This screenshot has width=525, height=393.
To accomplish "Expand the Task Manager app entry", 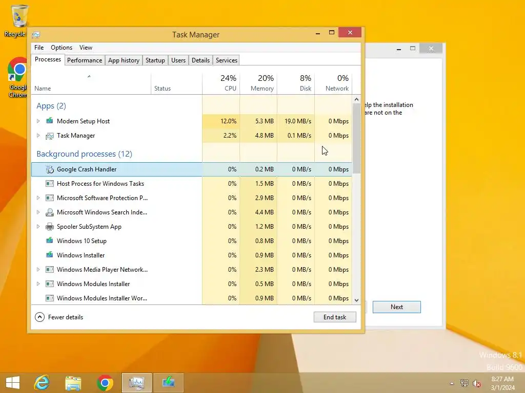I will click(38, 135).
